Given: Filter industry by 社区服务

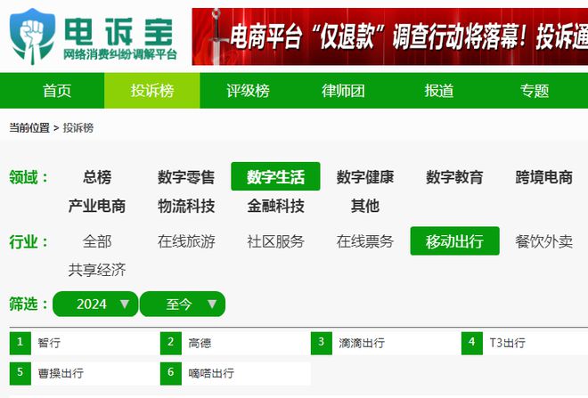Looking at the screenshot, I should (x=275, y=241).
